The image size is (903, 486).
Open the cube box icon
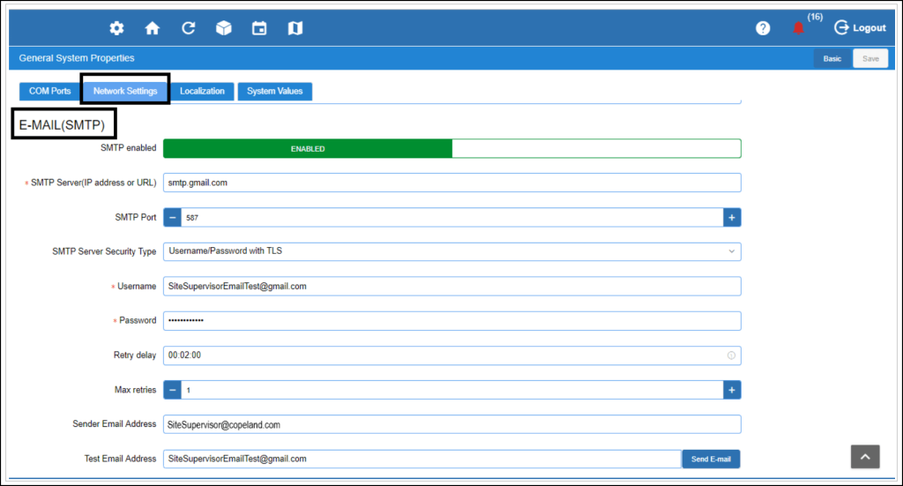pos(224,28)
